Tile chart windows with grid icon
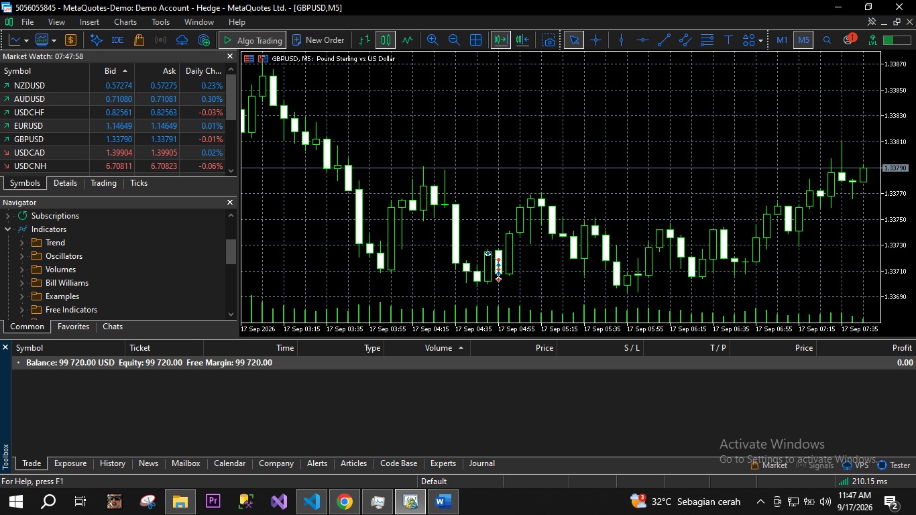 click(475, 40)
